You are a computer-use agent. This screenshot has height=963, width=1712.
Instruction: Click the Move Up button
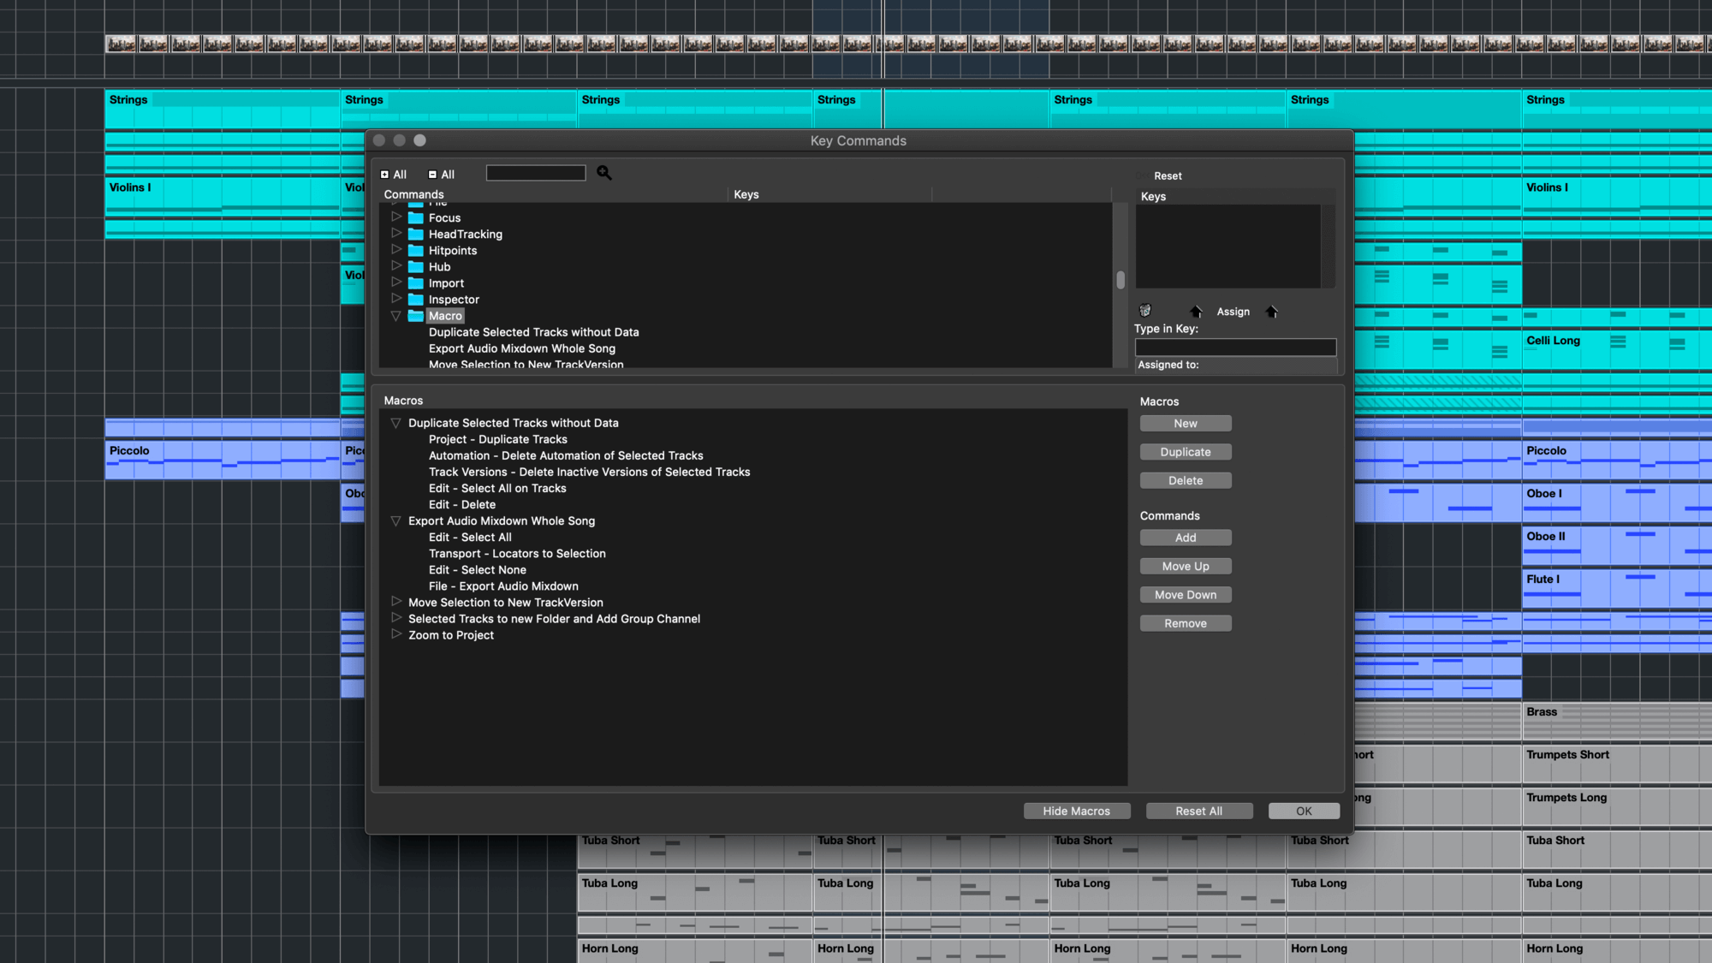point(1186,566)
